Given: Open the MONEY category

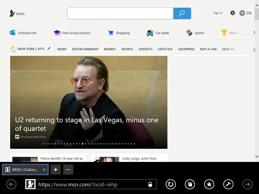Looking at the screenshot, I should (110, 49).
